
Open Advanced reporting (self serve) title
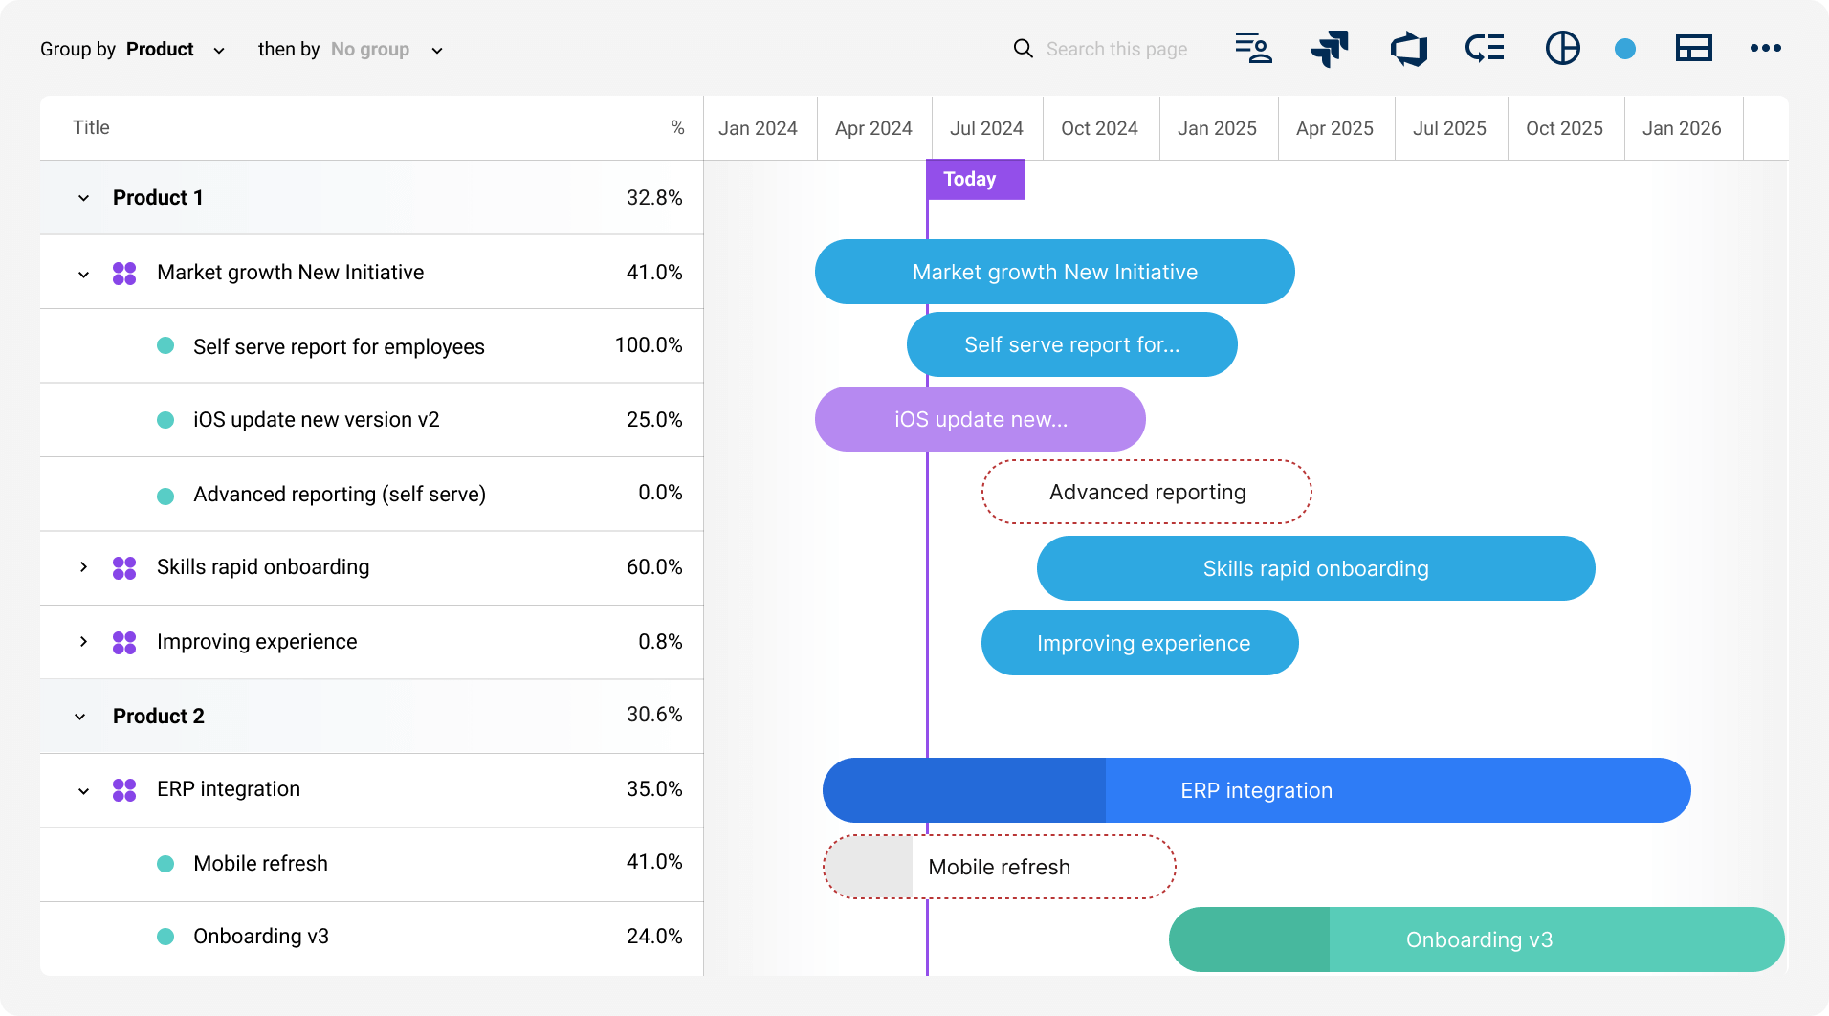[x=340, y=494]
